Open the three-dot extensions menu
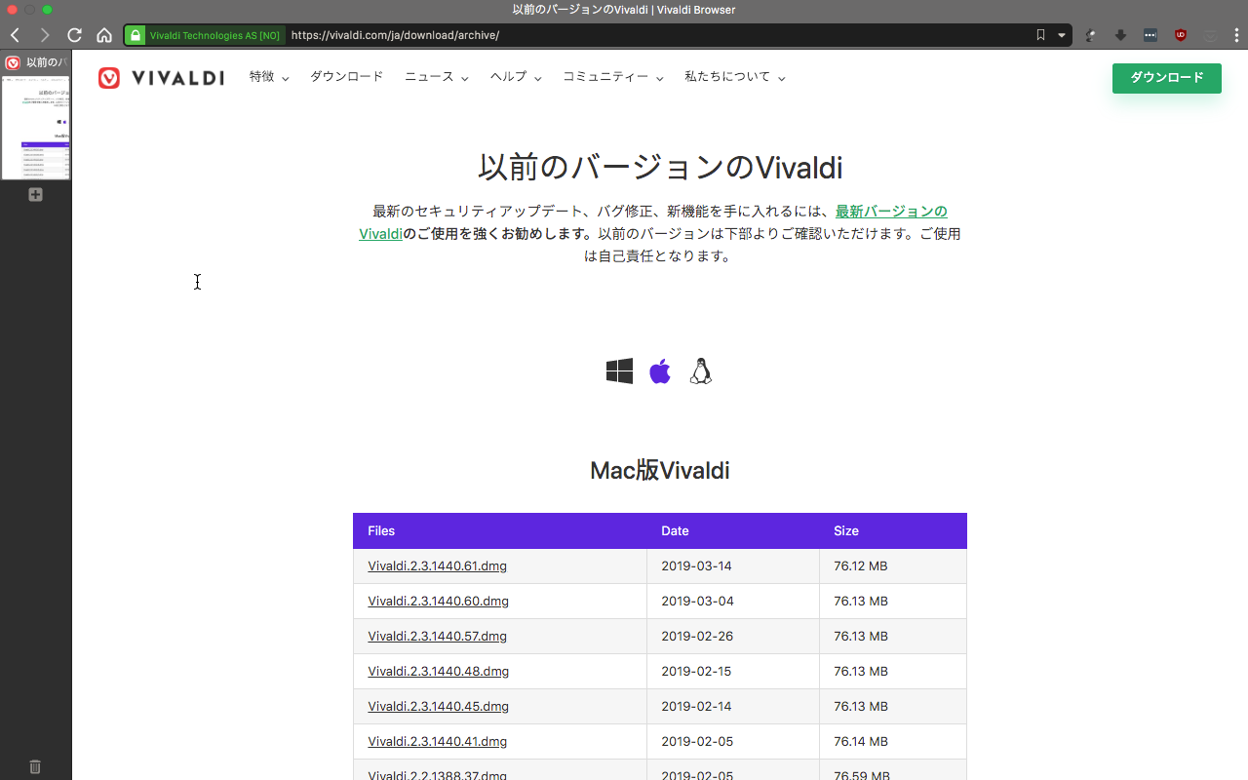The height and width of the screenshot is (780, 1248). 1238,35
